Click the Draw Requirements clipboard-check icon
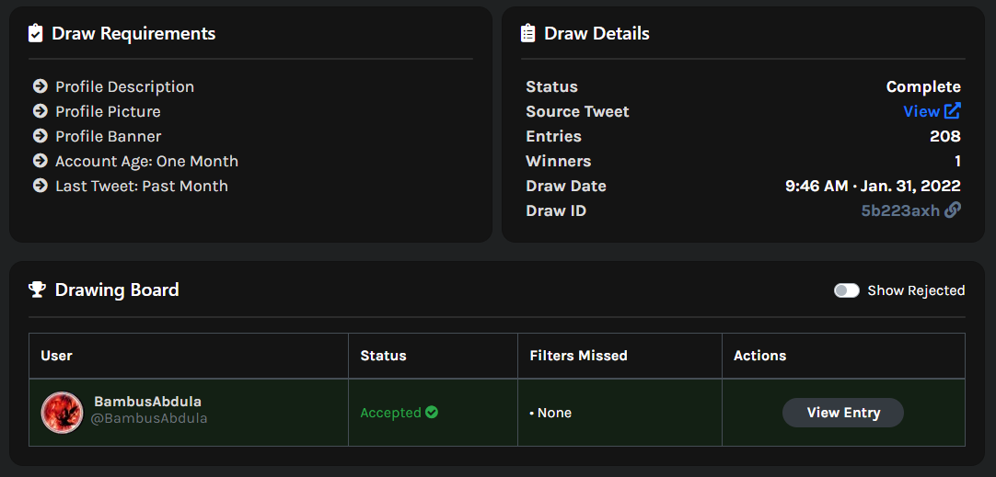Screen dimensions: 996x477 pos(36,34)
